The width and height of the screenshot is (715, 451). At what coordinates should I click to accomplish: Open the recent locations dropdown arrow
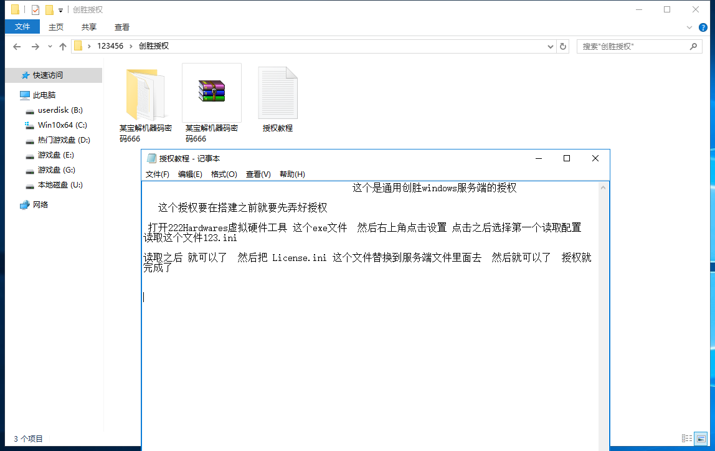tap(49, 47)
